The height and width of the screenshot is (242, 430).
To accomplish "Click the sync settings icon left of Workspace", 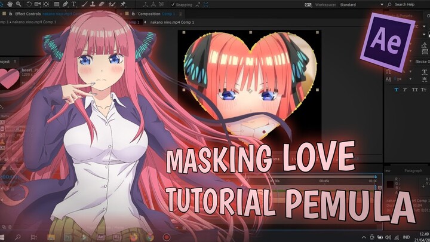I will point(308,5).
